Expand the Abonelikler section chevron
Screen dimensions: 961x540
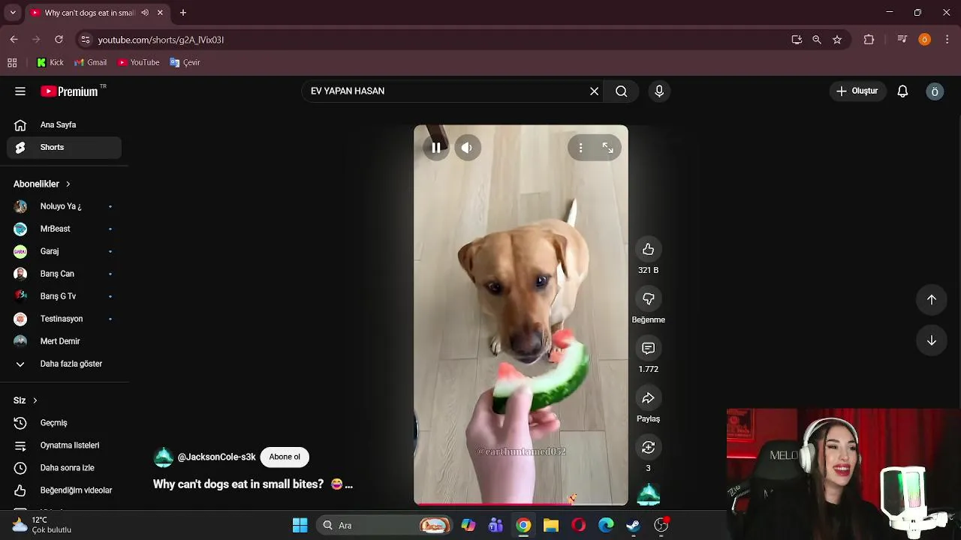tap(68, 184)
